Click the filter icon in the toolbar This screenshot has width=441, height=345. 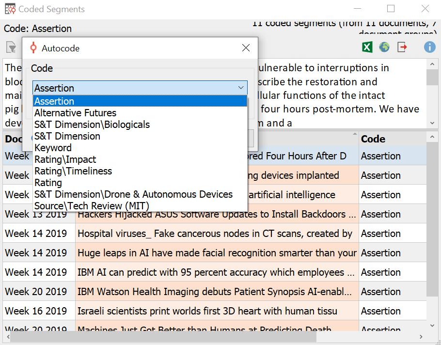11,47
